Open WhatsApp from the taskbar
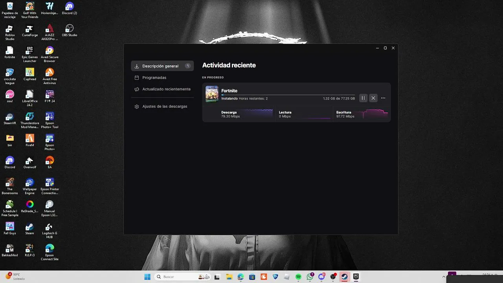The height and width of the screenshot is (283, 503). coord(310,277)
